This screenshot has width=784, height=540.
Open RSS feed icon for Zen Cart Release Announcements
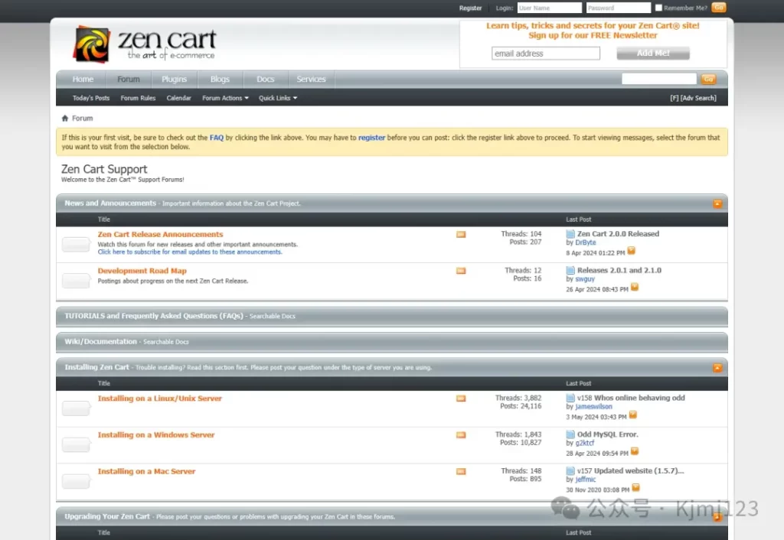(x=461, y=234)
